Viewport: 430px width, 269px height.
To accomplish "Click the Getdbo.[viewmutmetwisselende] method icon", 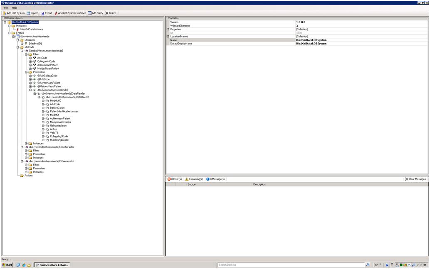I will (27, 51).
